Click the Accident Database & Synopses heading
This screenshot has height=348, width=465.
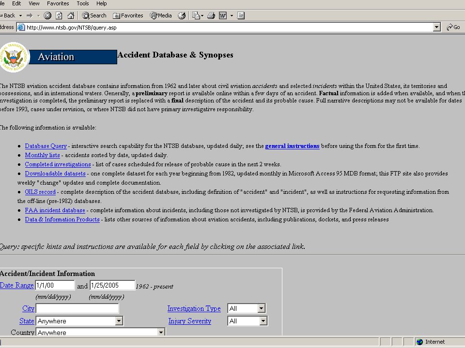(175, 55)
